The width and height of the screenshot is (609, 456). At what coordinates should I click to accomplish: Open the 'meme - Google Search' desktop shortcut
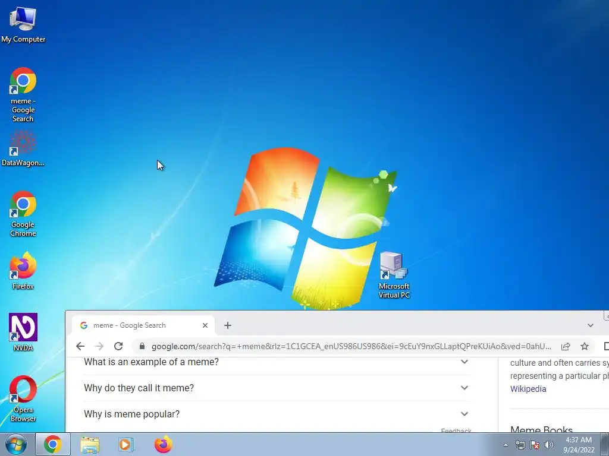pyautogui.click(x=23, y=95)
